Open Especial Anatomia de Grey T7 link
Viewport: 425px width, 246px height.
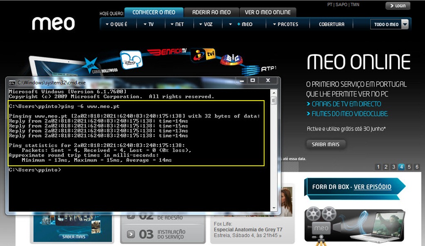coord(248,229)
